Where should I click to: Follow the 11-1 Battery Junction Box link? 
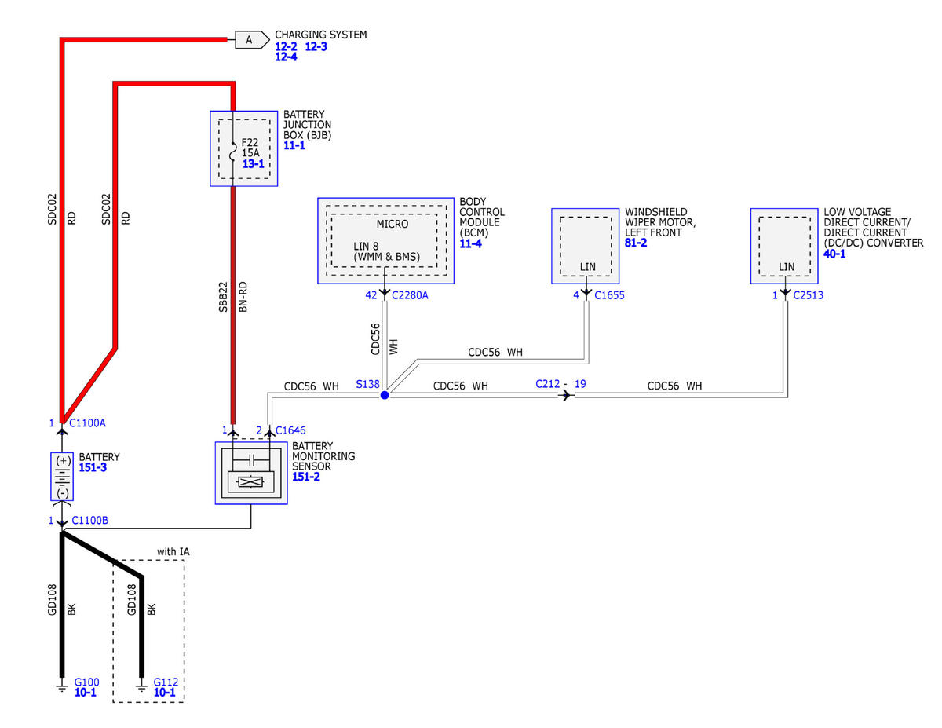point(294,146)
